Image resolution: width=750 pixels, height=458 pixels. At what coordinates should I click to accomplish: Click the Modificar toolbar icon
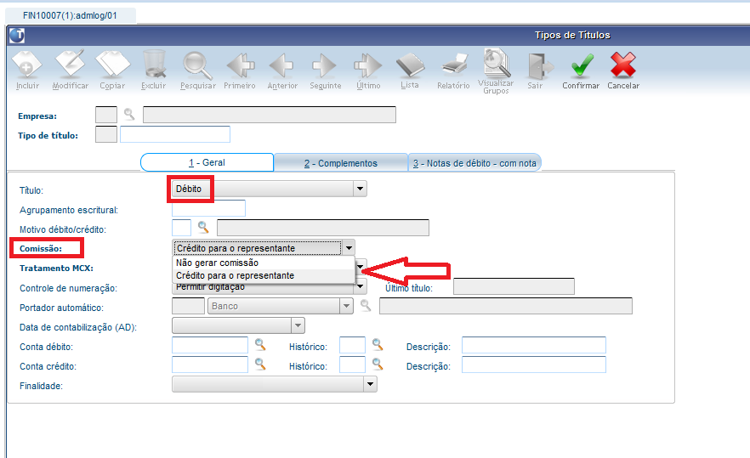pyautogui.click(x=70, y=64)
